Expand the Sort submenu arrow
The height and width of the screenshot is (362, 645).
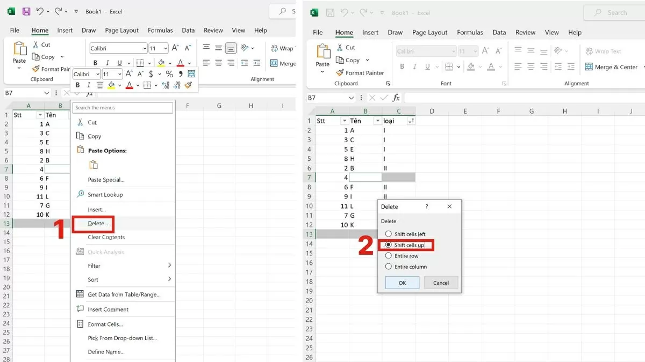169,279
